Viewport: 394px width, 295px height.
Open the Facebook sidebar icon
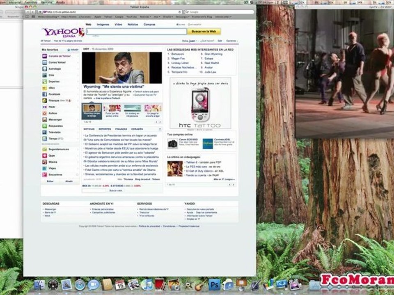(44, 94)
